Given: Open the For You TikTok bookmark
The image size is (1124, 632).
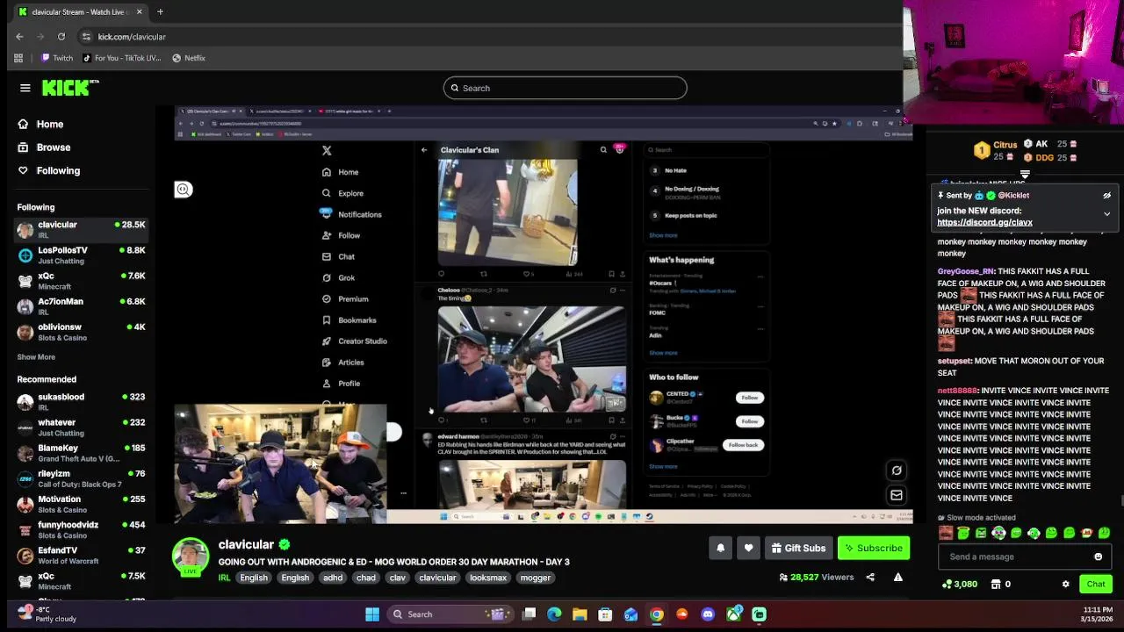Looking at the screenshot, I should (x=122, y=58).
